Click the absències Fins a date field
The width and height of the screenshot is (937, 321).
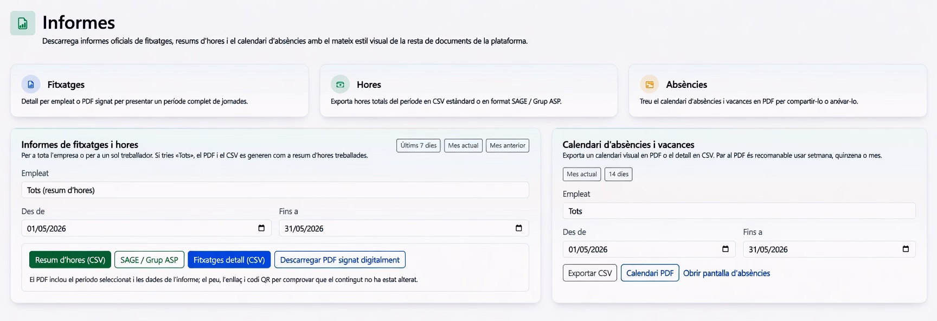[829, 249]
